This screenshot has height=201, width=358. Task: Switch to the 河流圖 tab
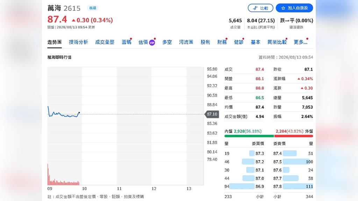pos(186,42)
